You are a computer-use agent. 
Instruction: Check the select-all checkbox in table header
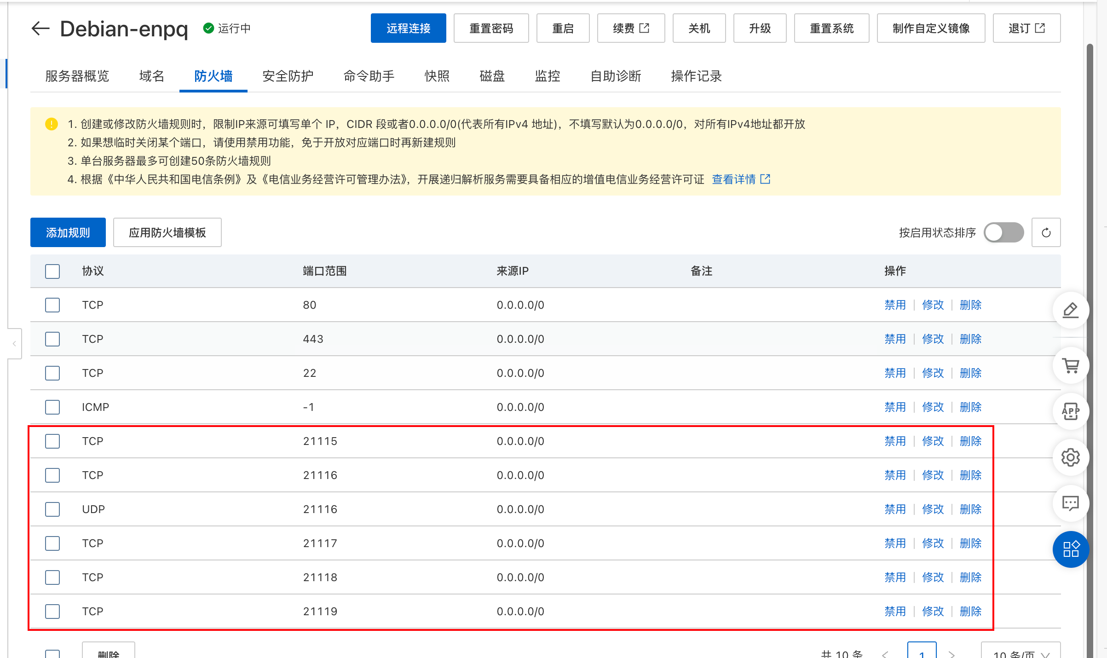tap(52, 271)
